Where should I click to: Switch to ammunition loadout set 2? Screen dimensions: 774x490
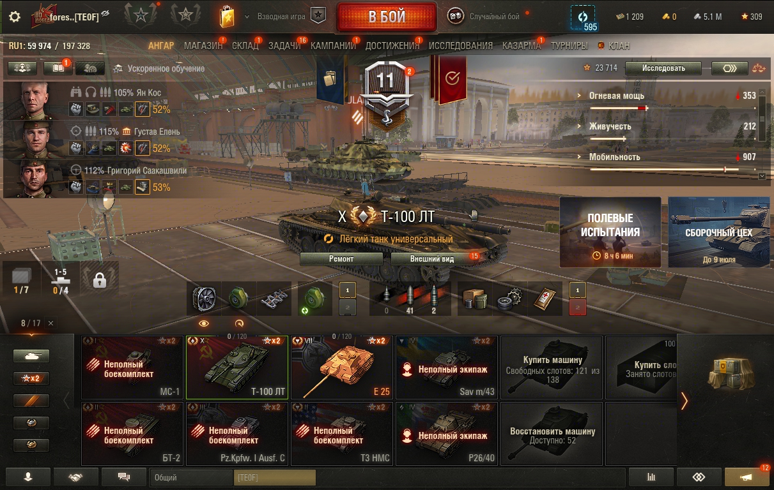348,308
